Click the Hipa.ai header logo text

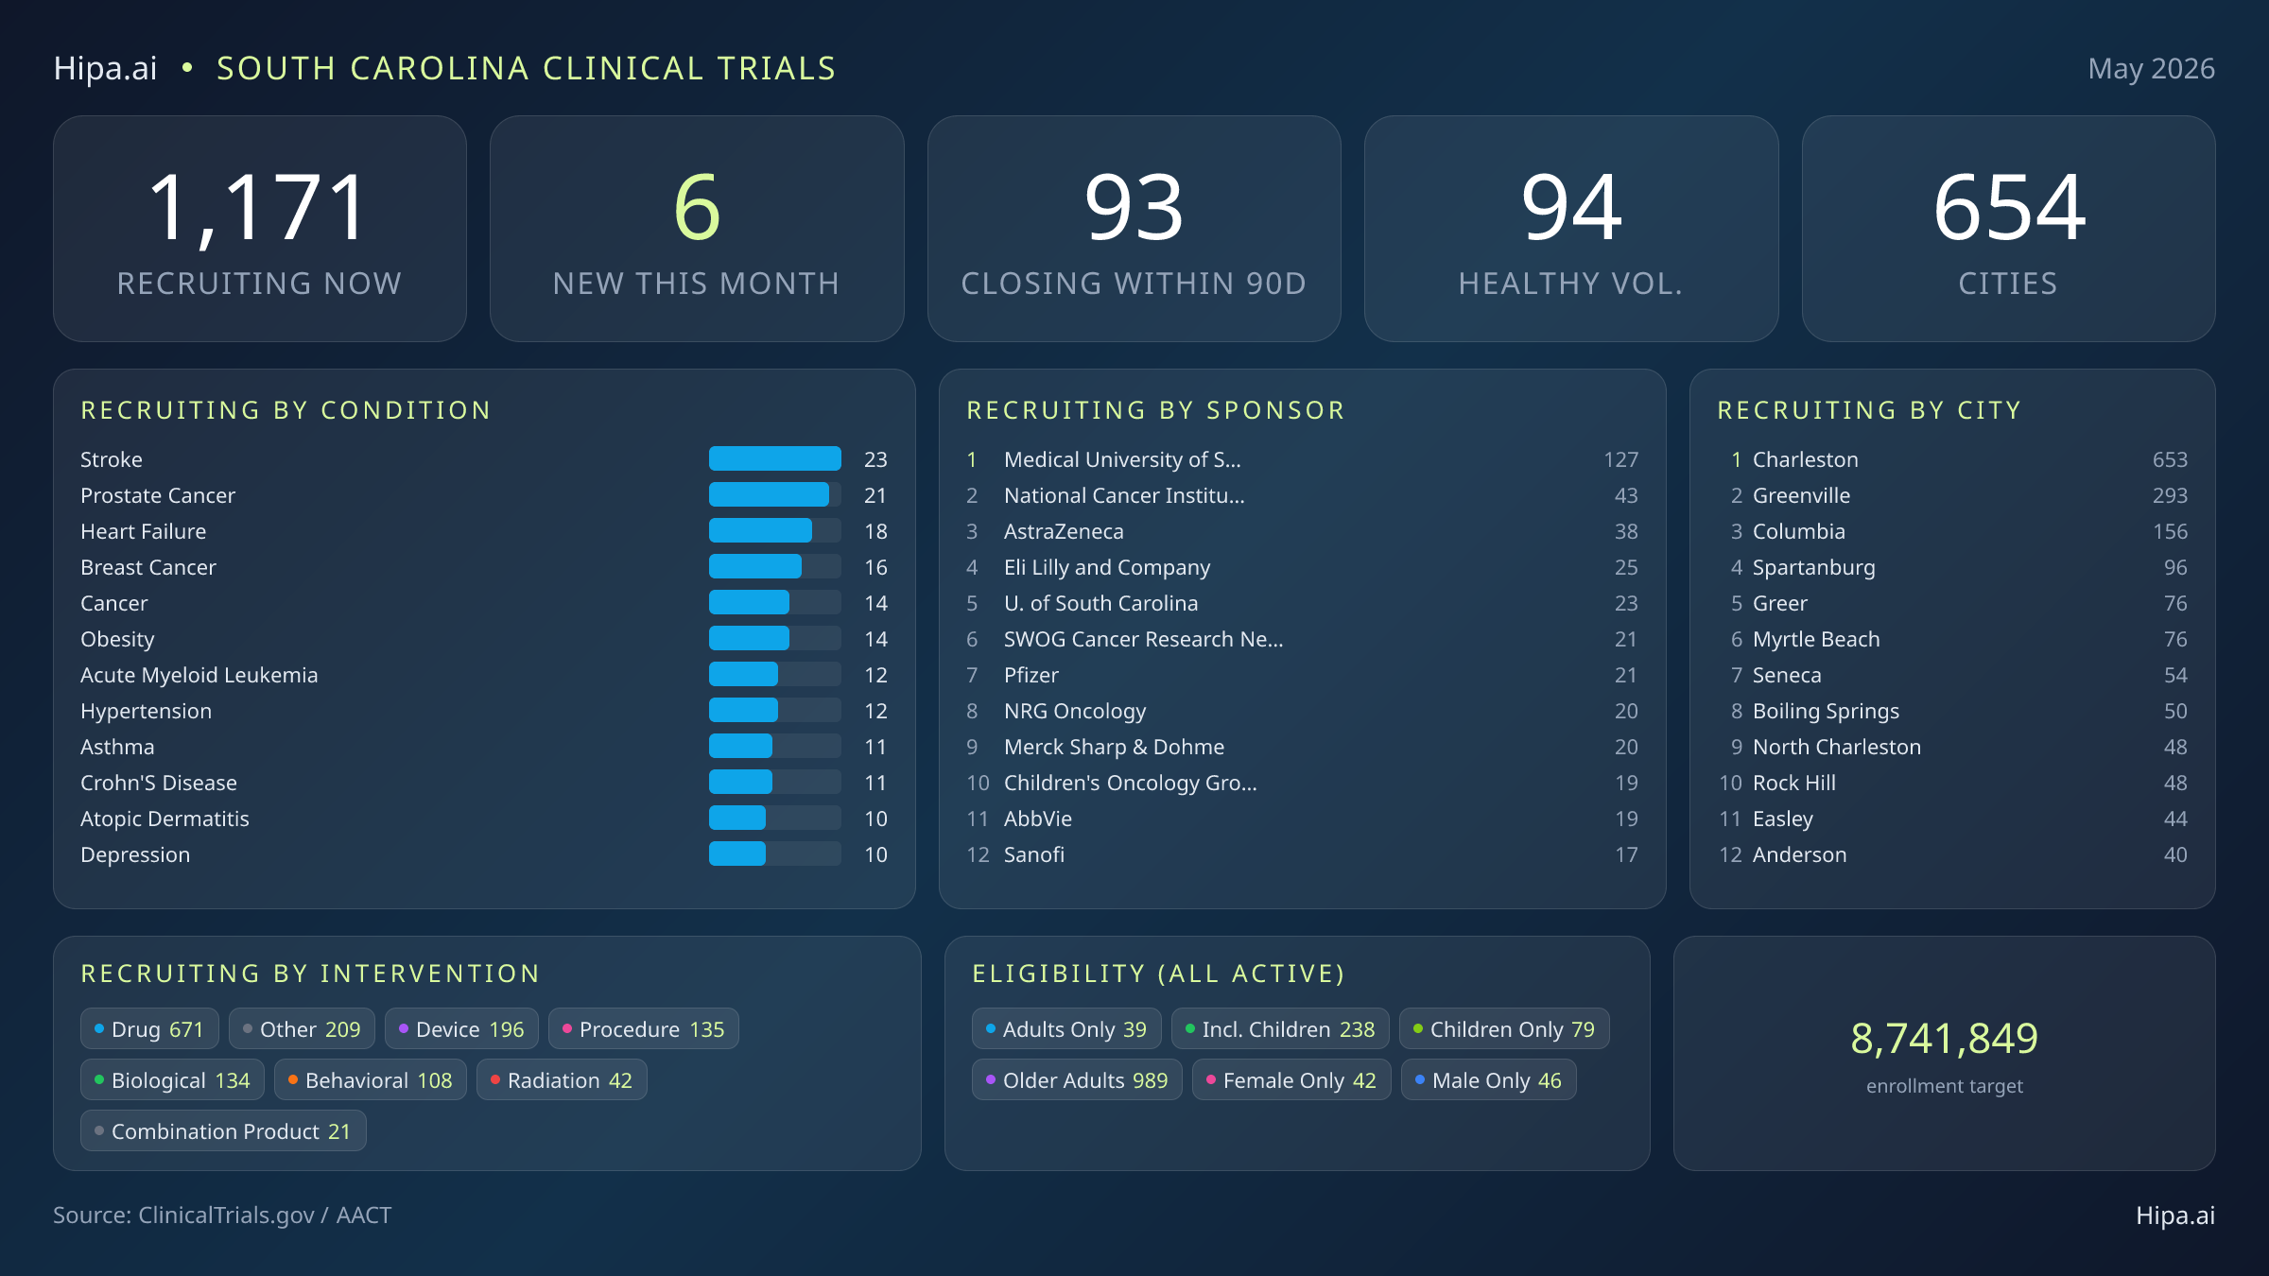[105, 68]
